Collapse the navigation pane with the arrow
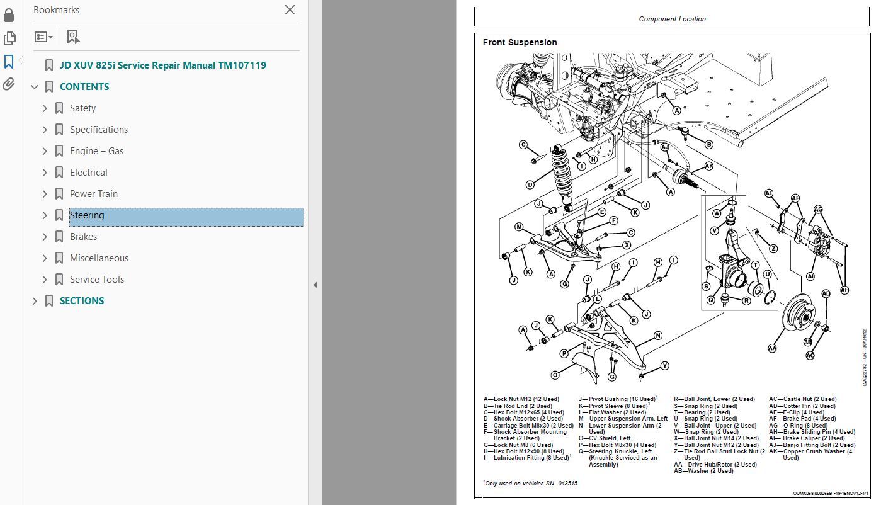 pos(315,285)
